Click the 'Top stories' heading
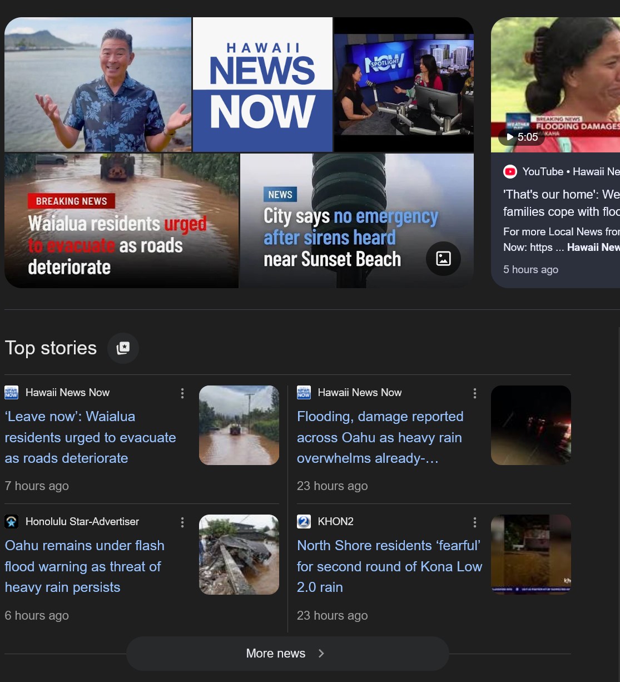Screen dimensions: 620x682 (x=51, y=348)
